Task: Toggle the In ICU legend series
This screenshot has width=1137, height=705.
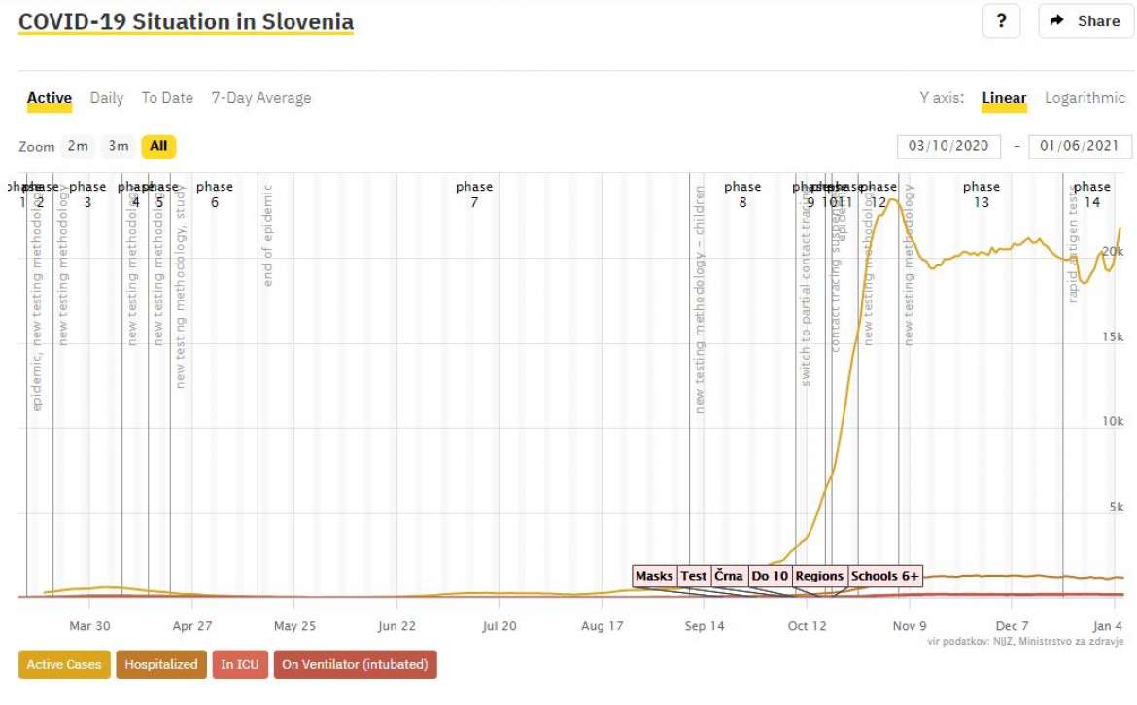Action: 240,664
